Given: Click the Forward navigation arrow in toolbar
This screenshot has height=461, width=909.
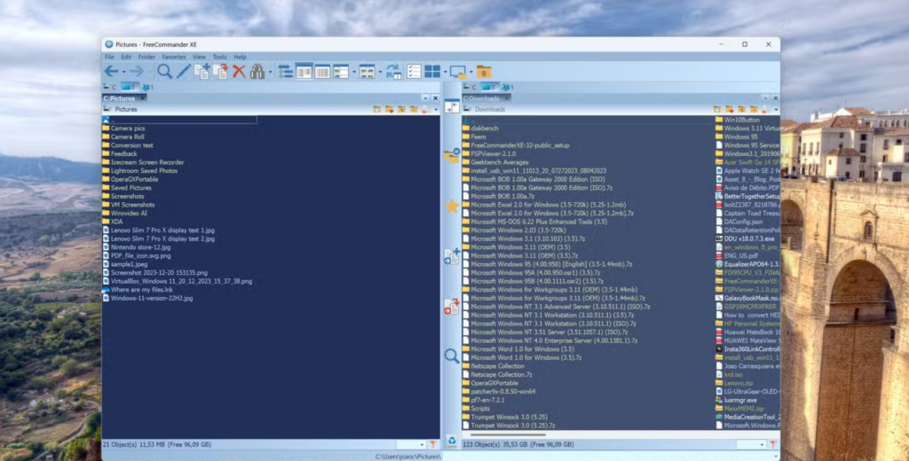Looking at the screenshot, I should pos(136,71).
